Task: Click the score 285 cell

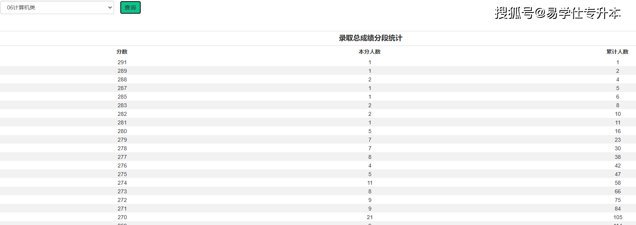Action: click(122, 97)
